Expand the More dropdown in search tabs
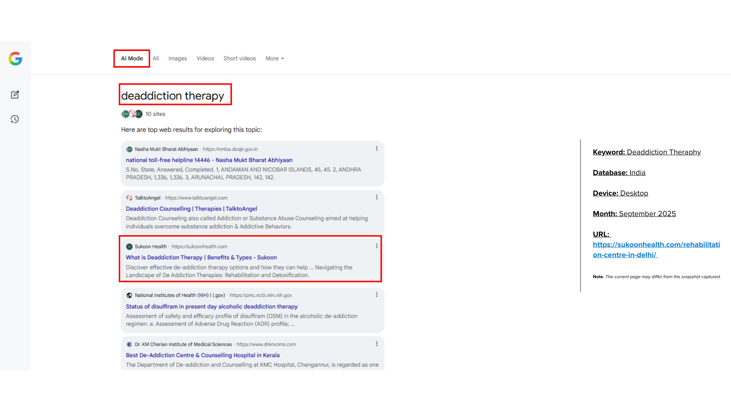Viewport: 731px width, 411px height. pyautogui.click(x=275, y=59)
